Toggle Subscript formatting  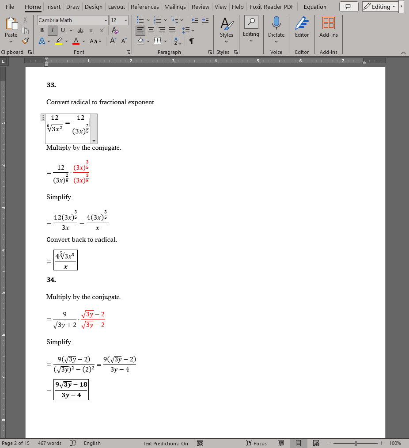coord(91,30)
